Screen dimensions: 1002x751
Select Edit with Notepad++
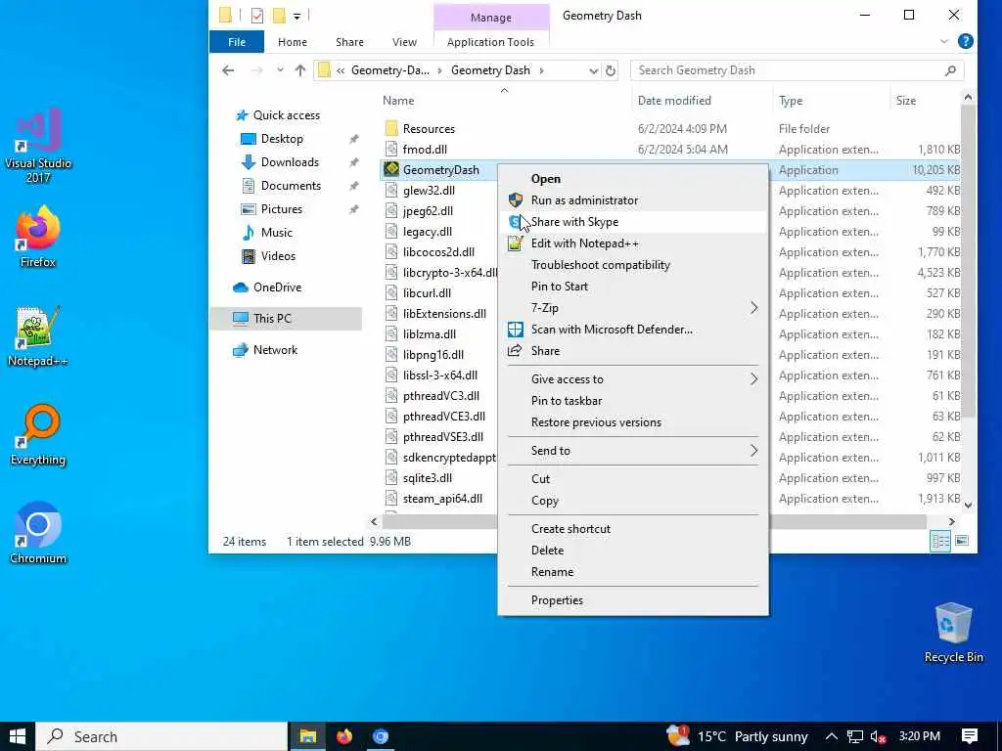point(633,243)
